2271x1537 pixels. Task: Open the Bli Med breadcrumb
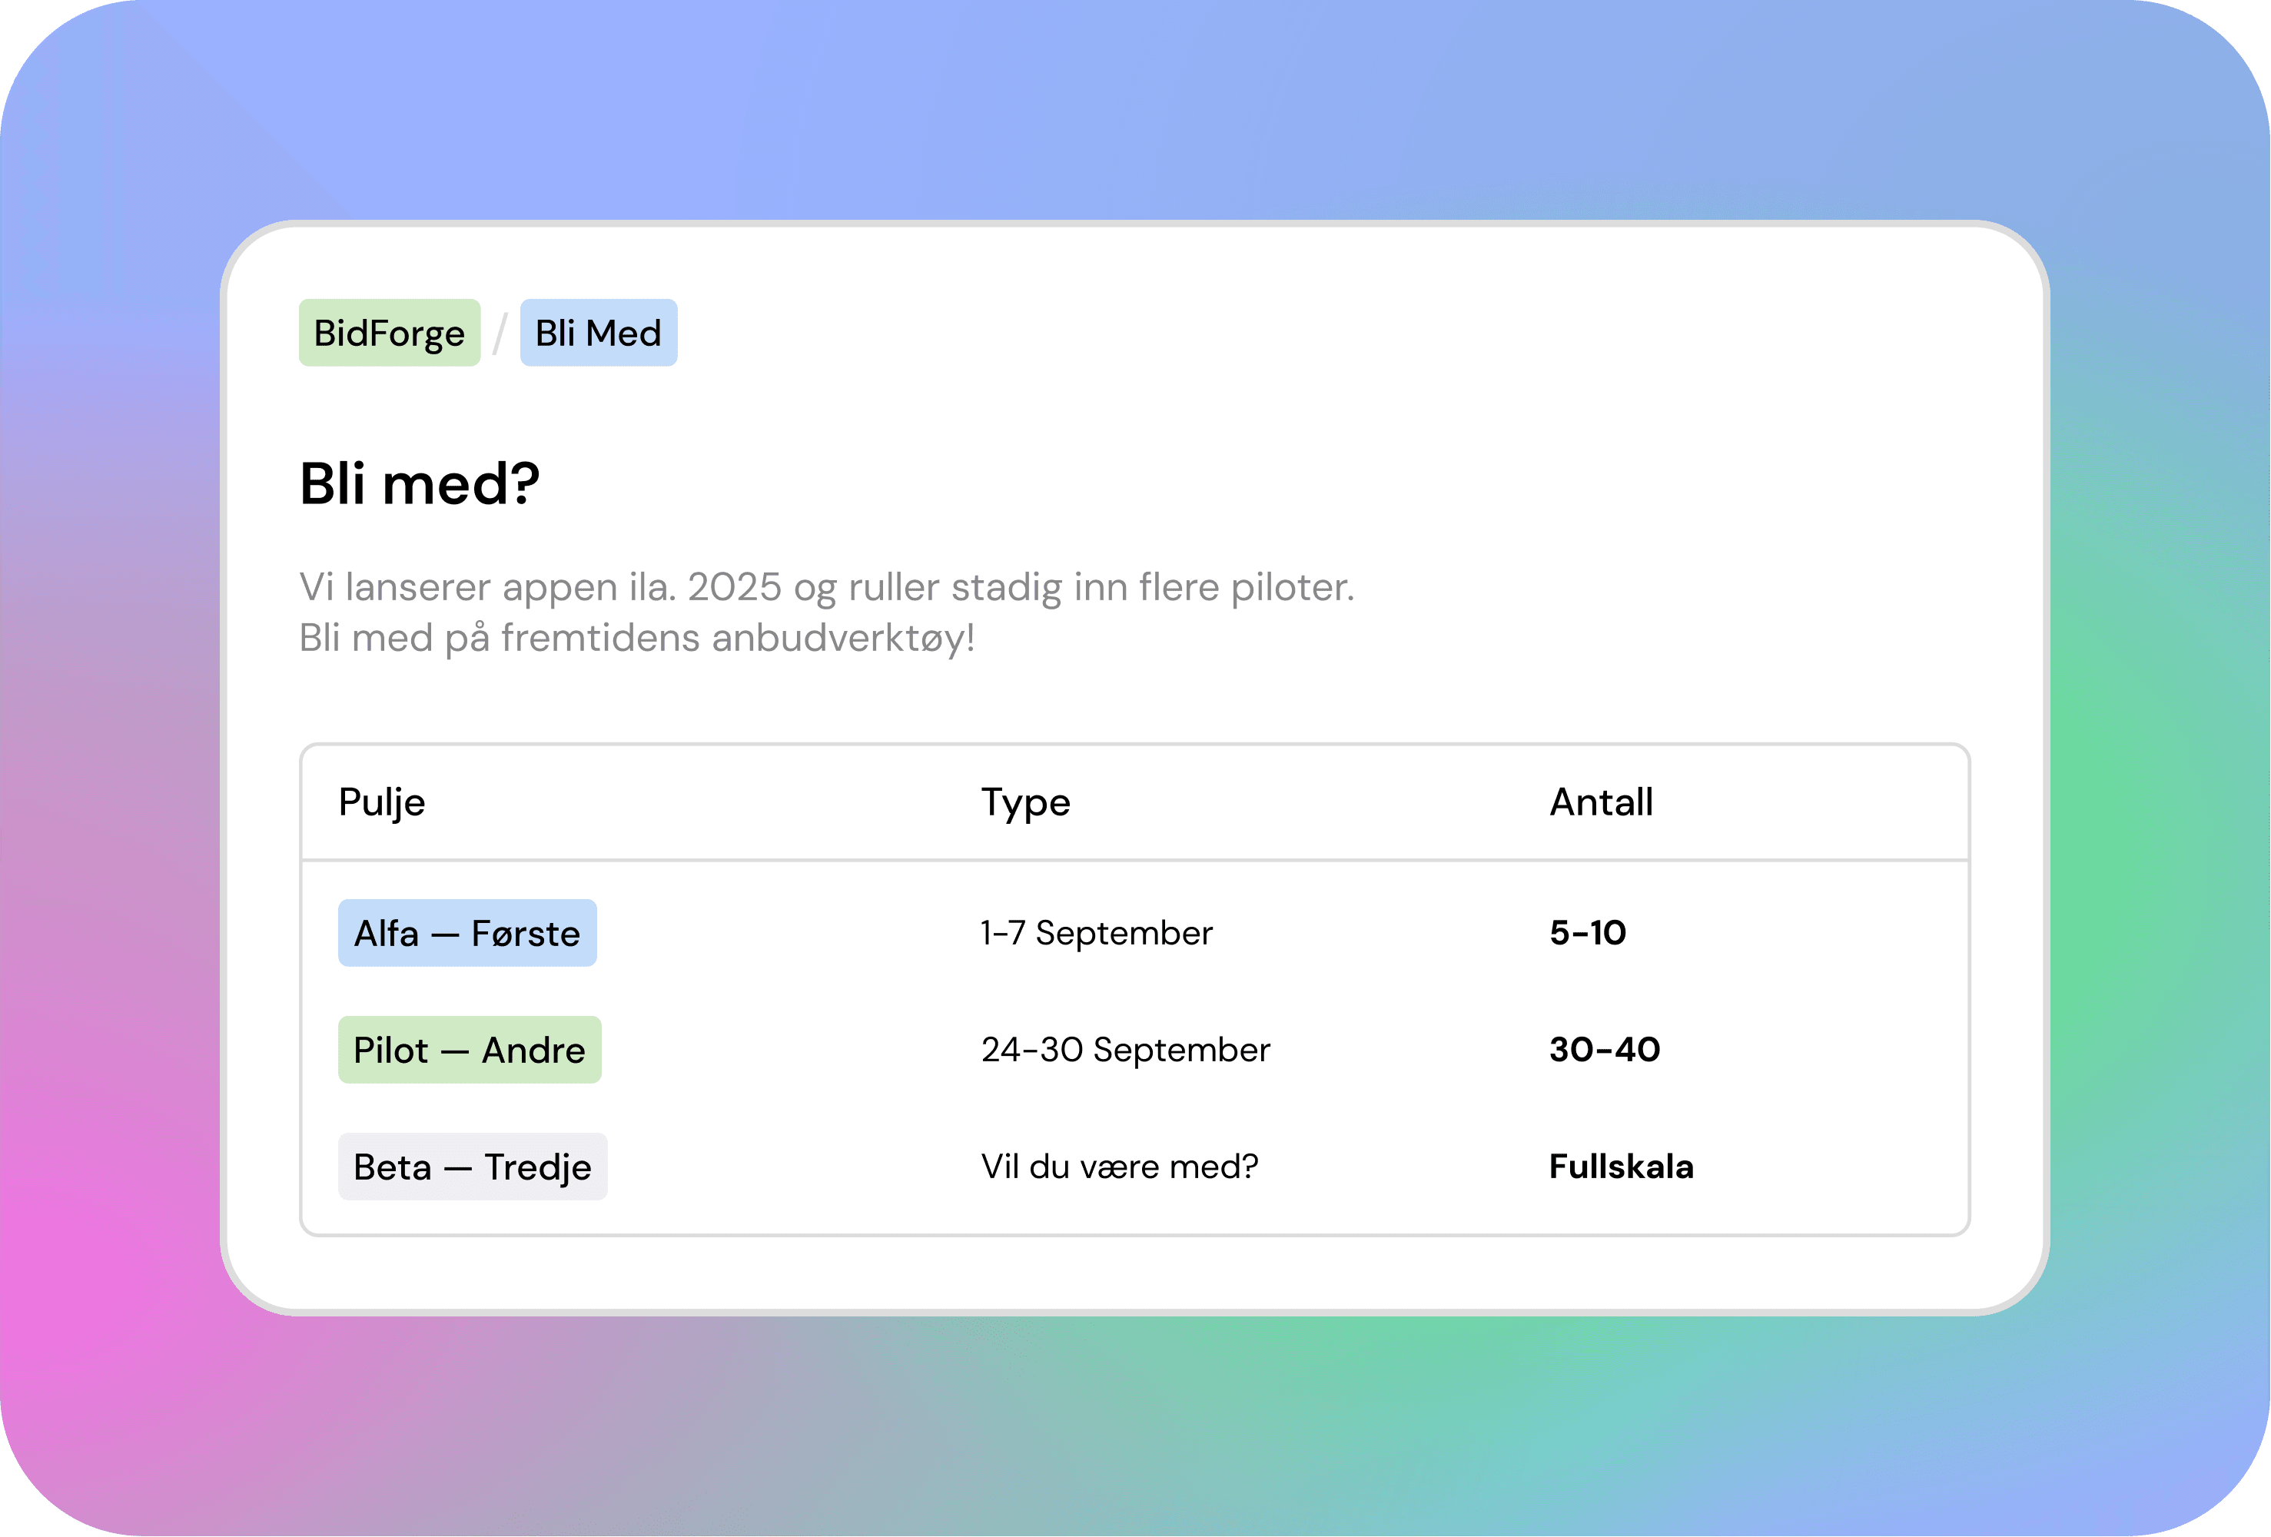point(598,334)
